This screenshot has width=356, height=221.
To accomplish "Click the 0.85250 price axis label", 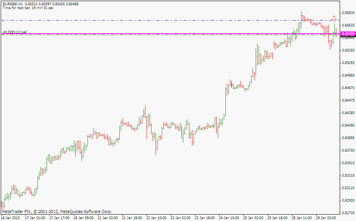I will [x=348, y=50].
